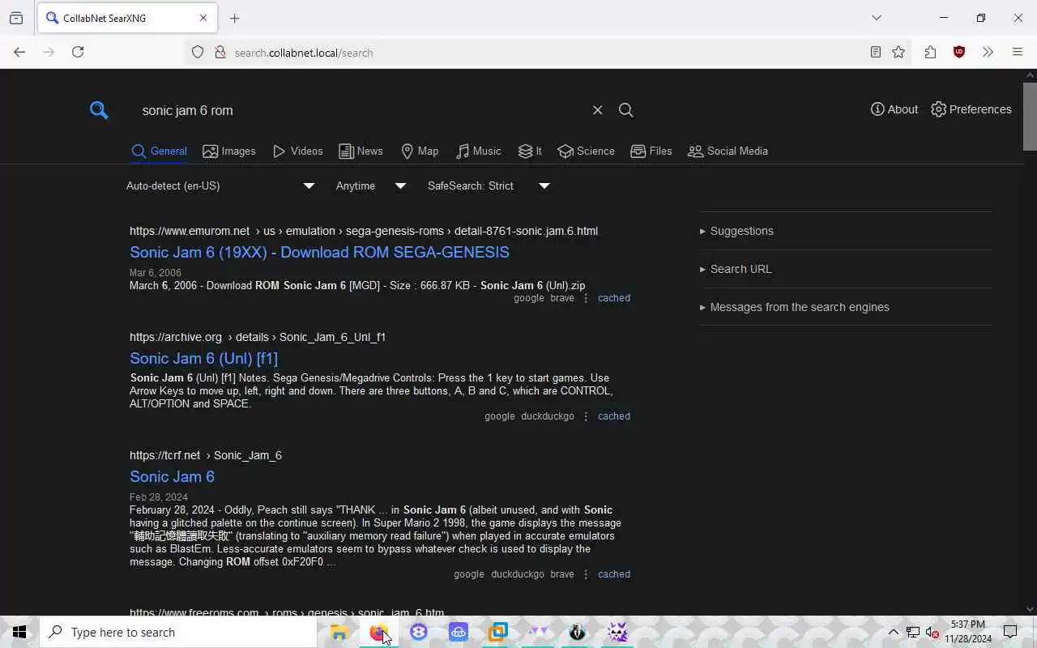Toggle reader view icon
1037x648 pixels.
875,52
